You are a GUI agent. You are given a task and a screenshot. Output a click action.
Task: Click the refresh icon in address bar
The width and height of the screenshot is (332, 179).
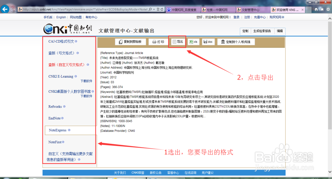[x=162, y=9]
